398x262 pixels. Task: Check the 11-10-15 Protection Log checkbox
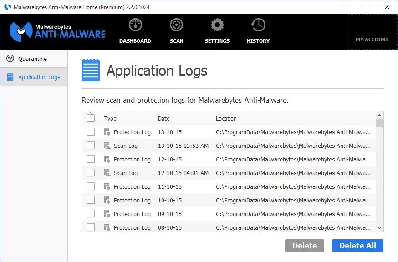point(91,186)
